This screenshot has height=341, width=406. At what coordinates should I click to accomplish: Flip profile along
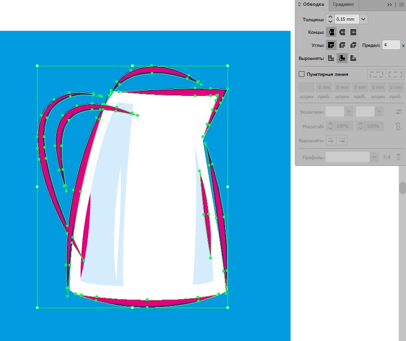tap(387, 157)
